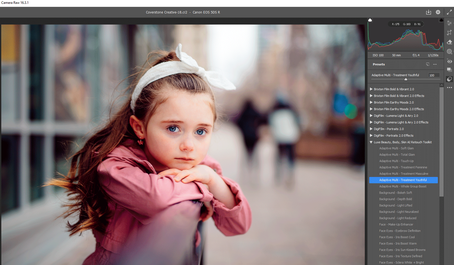This screenshot has width=454, height=265.
Task: Open the Edit sliders panel
Action: point(449,23)
